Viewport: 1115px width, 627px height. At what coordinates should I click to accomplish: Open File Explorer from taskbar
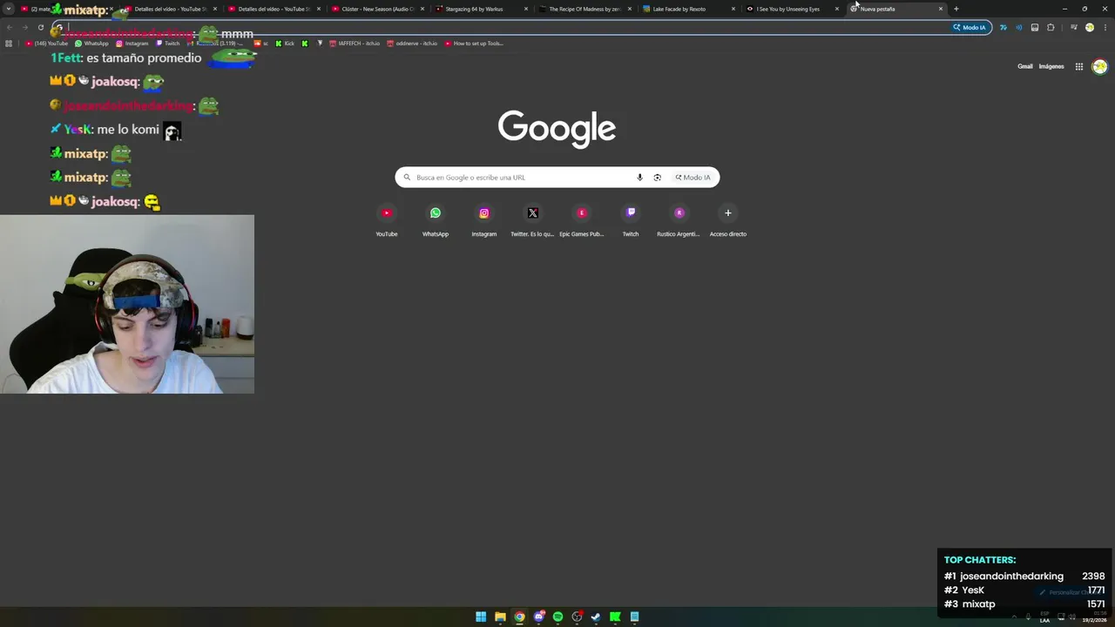coord(500,617)
